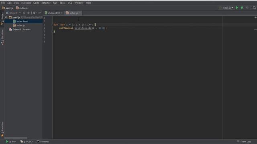This screenshot has height=144, width=257.
Task: Open the View menu
Action: click(16, 3)
